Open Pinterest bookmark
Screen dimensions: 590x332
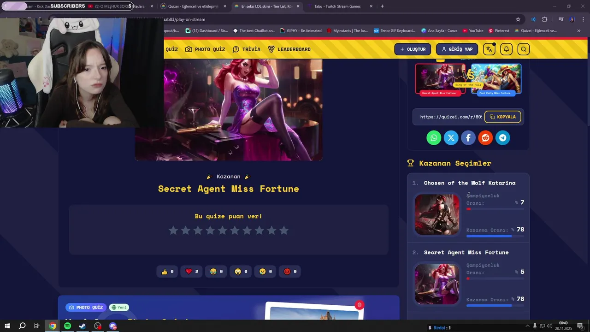tap(498, 31)
